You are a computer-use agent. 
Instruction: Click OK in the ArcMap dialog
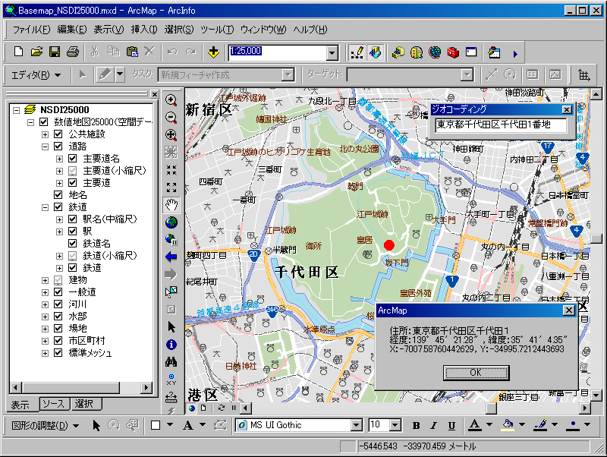[x=476, y=373]
